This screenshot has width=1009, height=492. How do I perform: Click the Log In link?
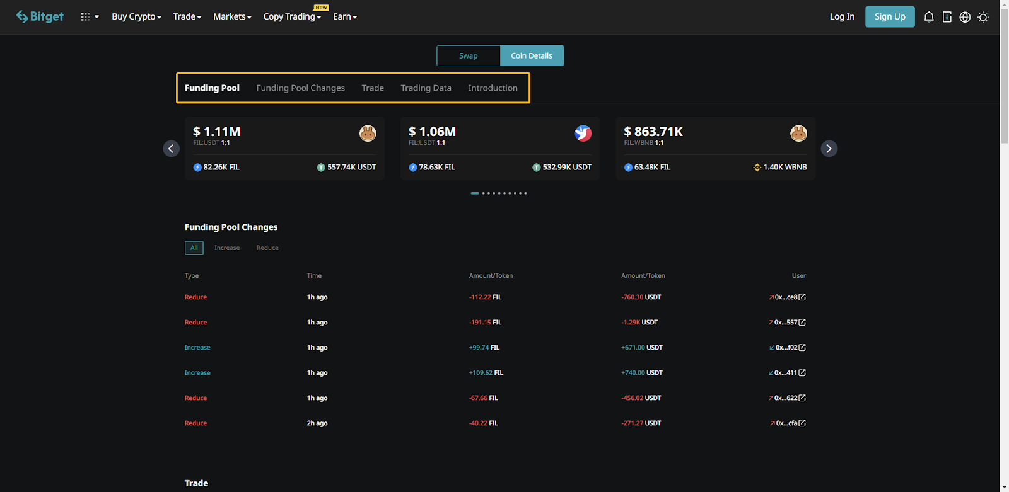click(842, 17)
